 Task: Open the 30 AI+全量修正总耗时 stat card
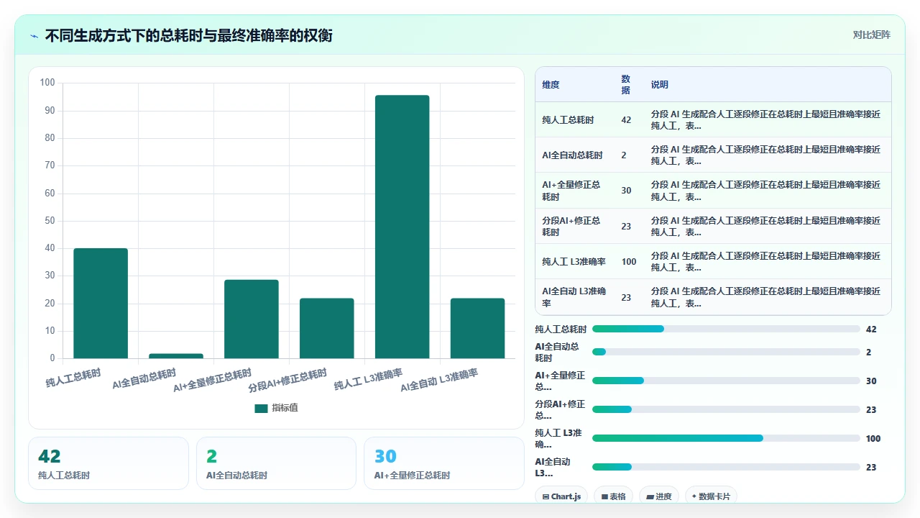click(444, 463)
